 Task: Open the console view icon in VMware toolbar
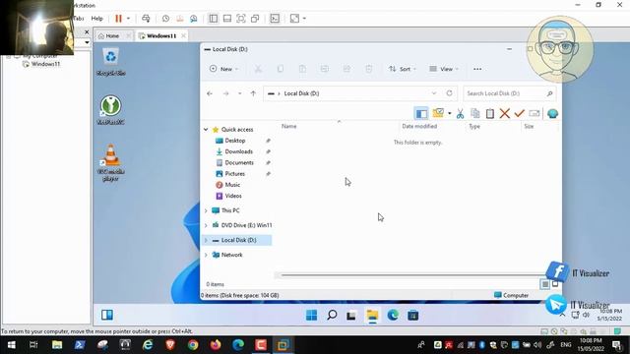pyautogui.click(x=275, y=19)
